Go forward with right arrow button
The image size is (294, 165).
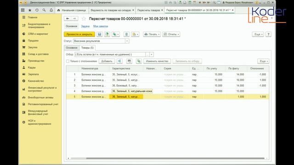point(74,18)
